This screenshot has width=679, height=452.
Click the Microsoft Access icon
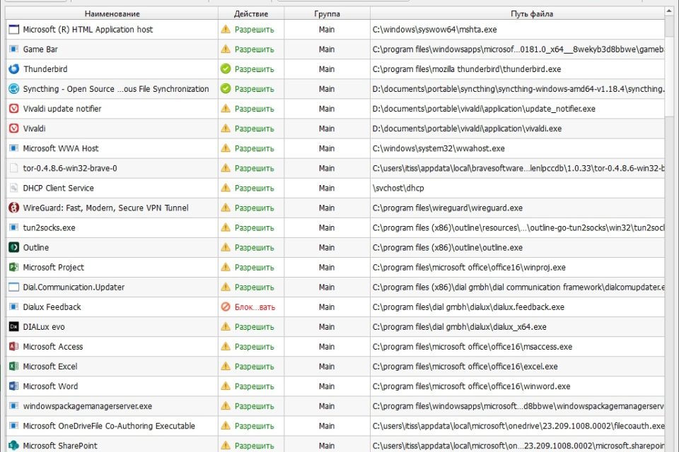click(14, 347)
